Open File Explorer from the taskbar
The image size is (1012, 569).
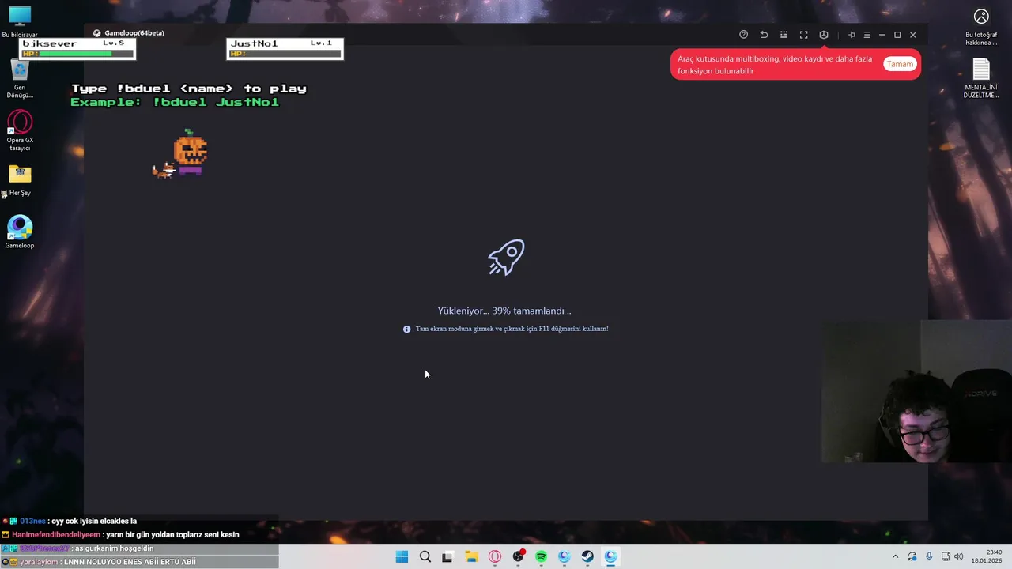[471, 556]
